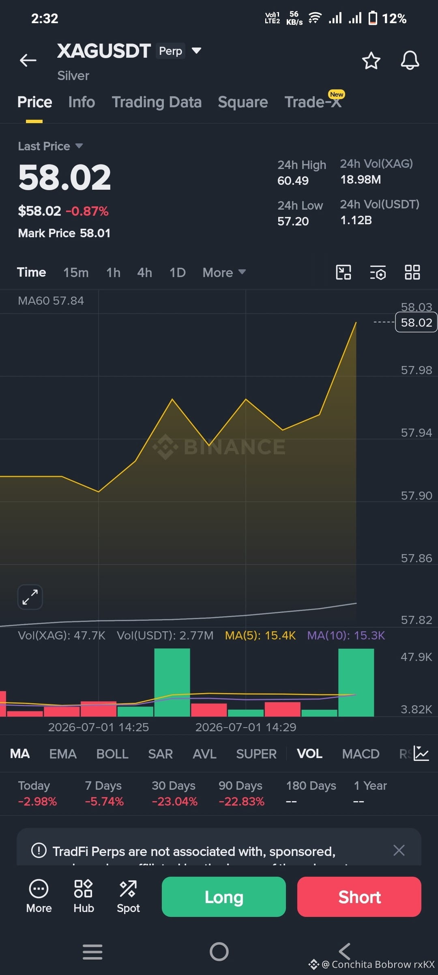438x975 pixels.
Task: Tap the Today -2.98% performance
Action: coord(37,793)
